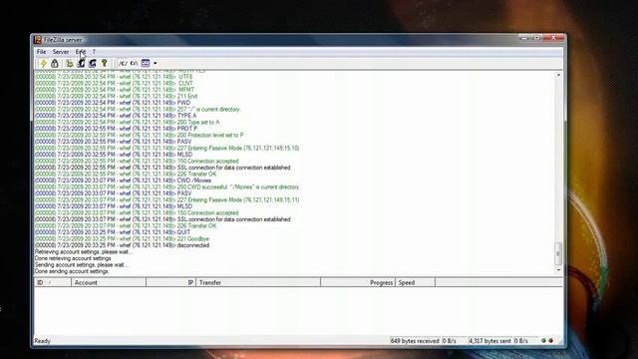Select the "221 Goodbye" log line

pos(122,239)
